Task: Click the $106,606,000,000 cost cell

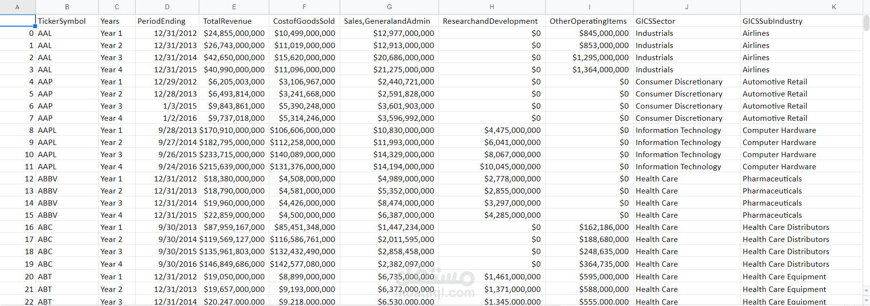Action: (x=304, y=130)
